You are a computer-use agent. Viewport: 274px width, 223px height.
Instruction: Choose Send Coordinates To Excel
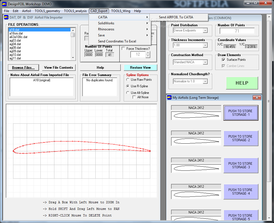pyautogui.click(x=120, y=41)
